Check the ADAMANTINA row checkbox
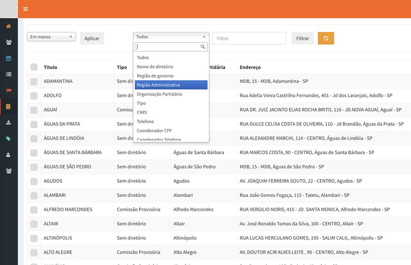 [34, 81]
